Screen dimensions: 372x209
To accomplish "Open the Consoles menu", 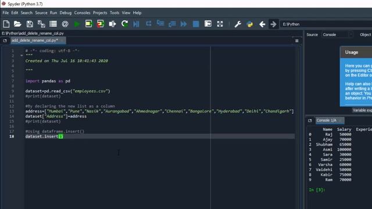I will pos(83,13).
